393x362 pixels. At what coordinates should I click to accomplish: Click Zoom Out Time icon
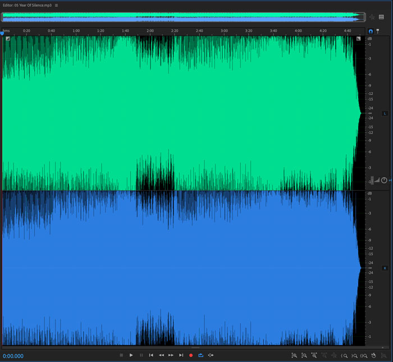click(324, 355)
